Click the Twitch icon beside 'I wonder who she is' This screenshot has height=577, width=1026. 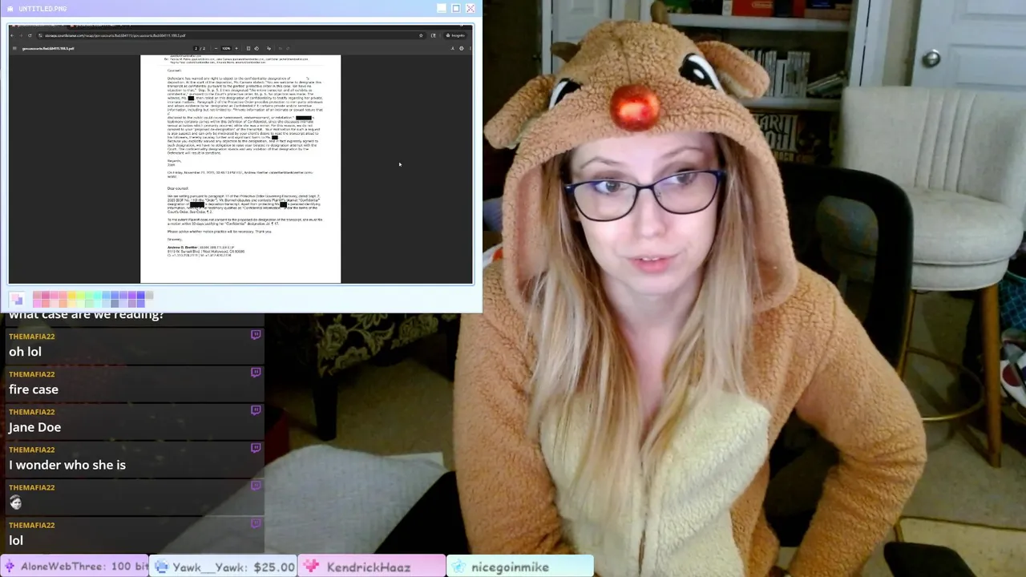256,448
